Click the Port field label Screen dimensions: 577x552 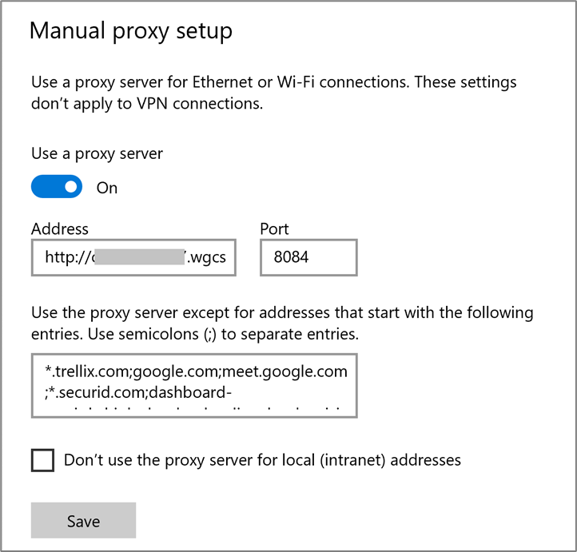[274, 229]
